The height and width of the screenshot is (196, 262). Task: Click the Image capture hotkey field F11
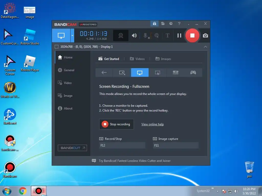(176, 145)
